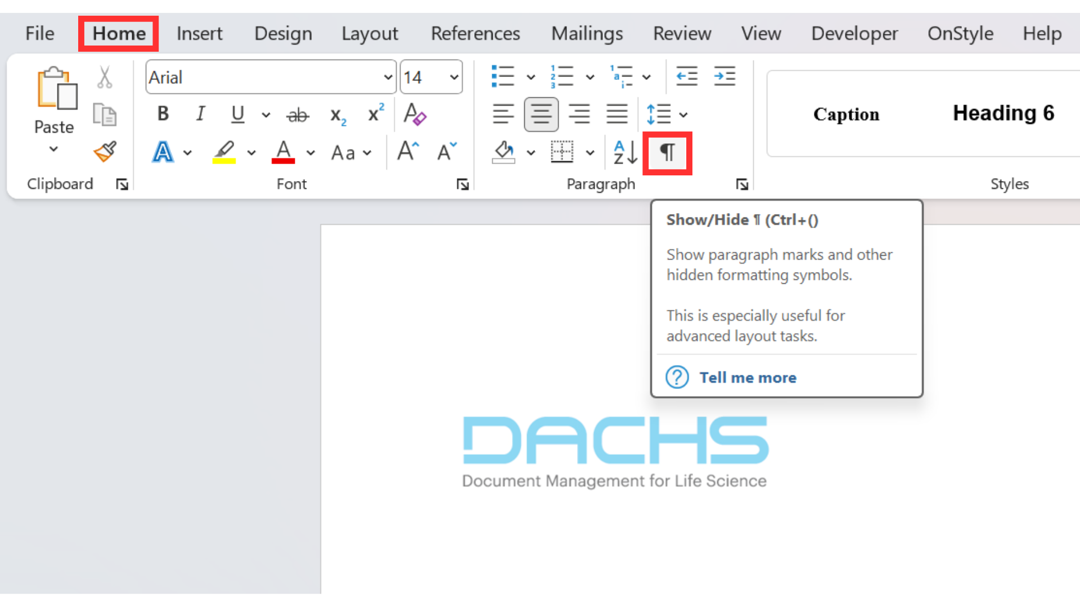Expand text effects dropdown arrow
Screen dimensions: 1080x607
pos(187,153)
